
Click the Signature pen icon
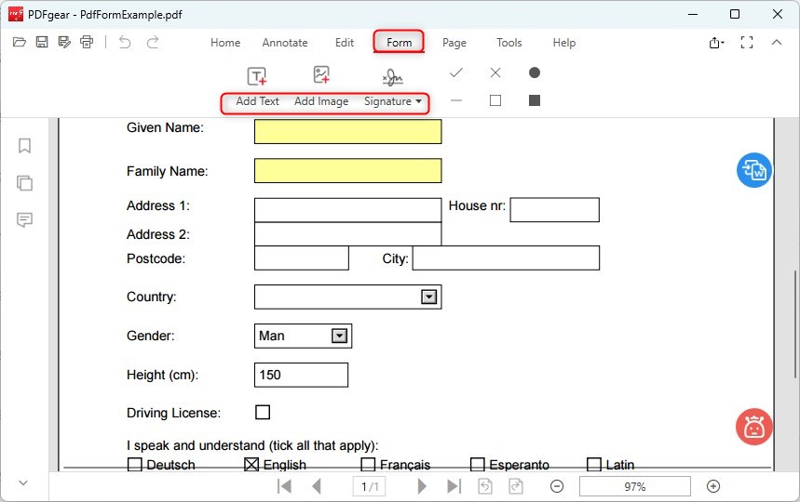tap(392, 77)
